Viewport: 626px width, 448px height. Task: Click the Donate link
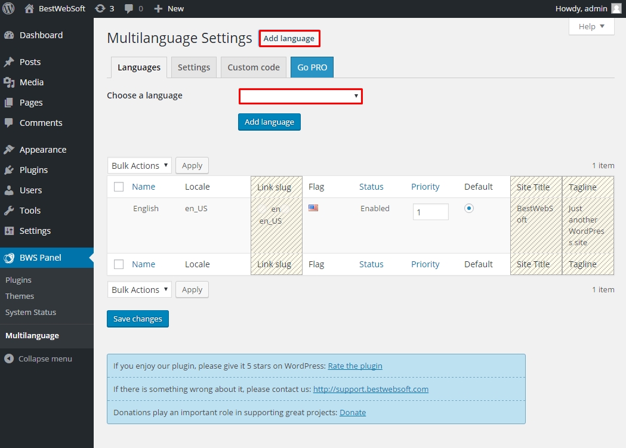[353, 412]
